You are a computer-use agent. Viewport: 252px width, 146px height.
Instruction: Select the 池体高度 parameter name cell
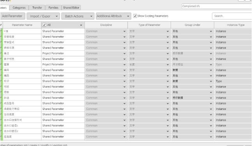coord(22,115)
